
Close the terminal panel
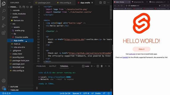[x=109, y=66]
